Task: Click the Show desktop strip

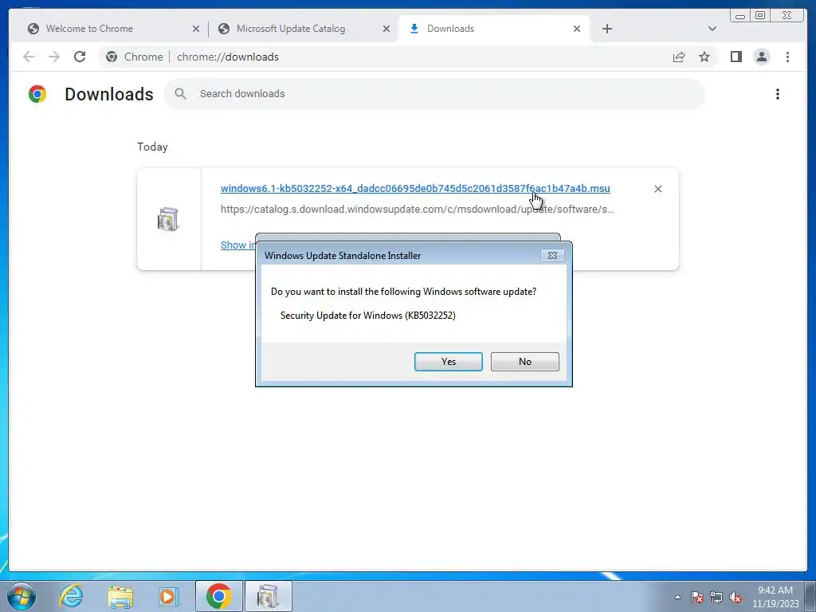Action: coord(811,596)
